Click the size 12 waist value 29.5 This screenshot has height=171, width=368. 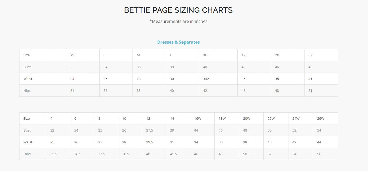[150, 142]
